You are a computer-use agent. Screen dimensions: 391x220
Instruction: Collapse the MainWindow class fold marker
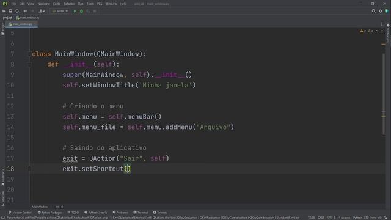coord(29,54)
